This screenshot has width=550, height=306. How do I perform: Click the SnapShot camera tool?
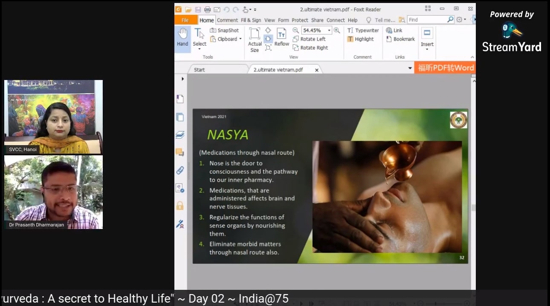coord(224,30)
